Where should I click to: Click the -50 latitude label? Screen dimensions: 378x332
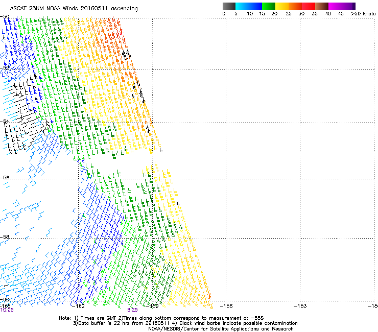click(5, 17)
